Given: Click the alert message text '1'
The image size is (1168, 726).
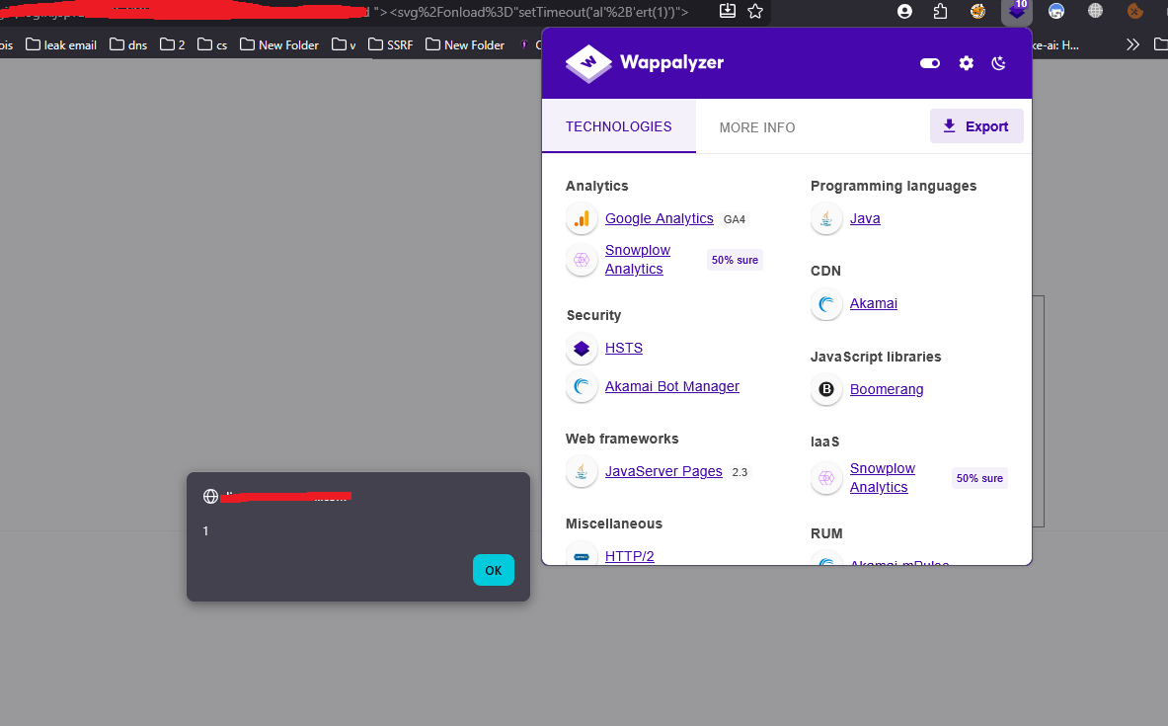Looking at the screenshot, I should click(205, 530).
